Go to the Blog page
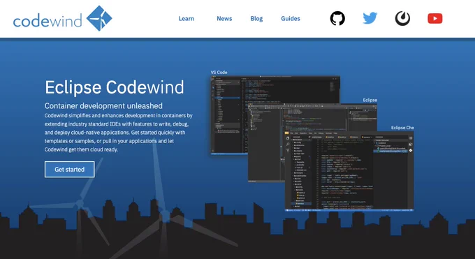 256,18
